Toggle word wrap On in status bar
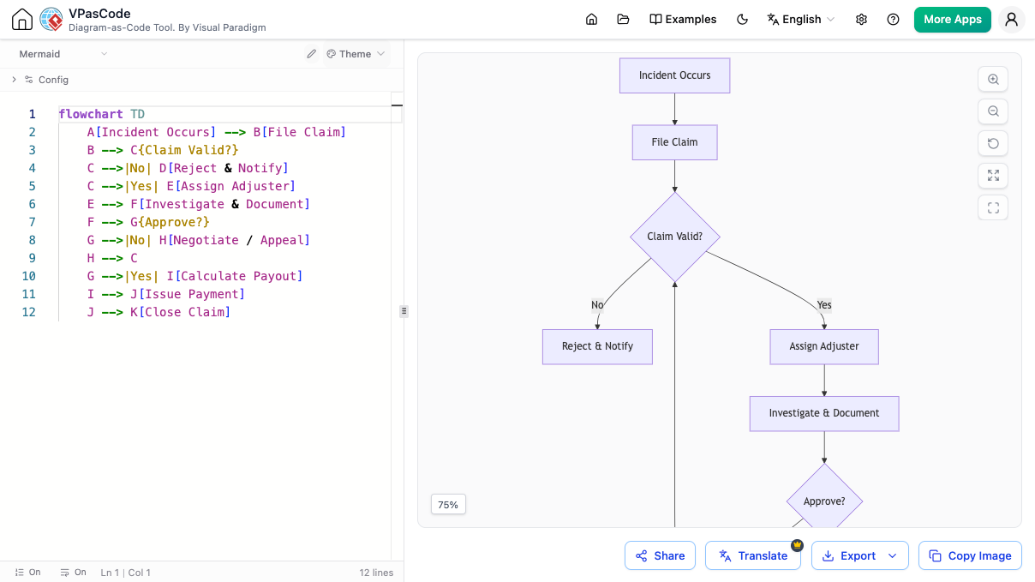This screenshot has height=582, width=1035. pyautogui.click(x=73, y=572)
